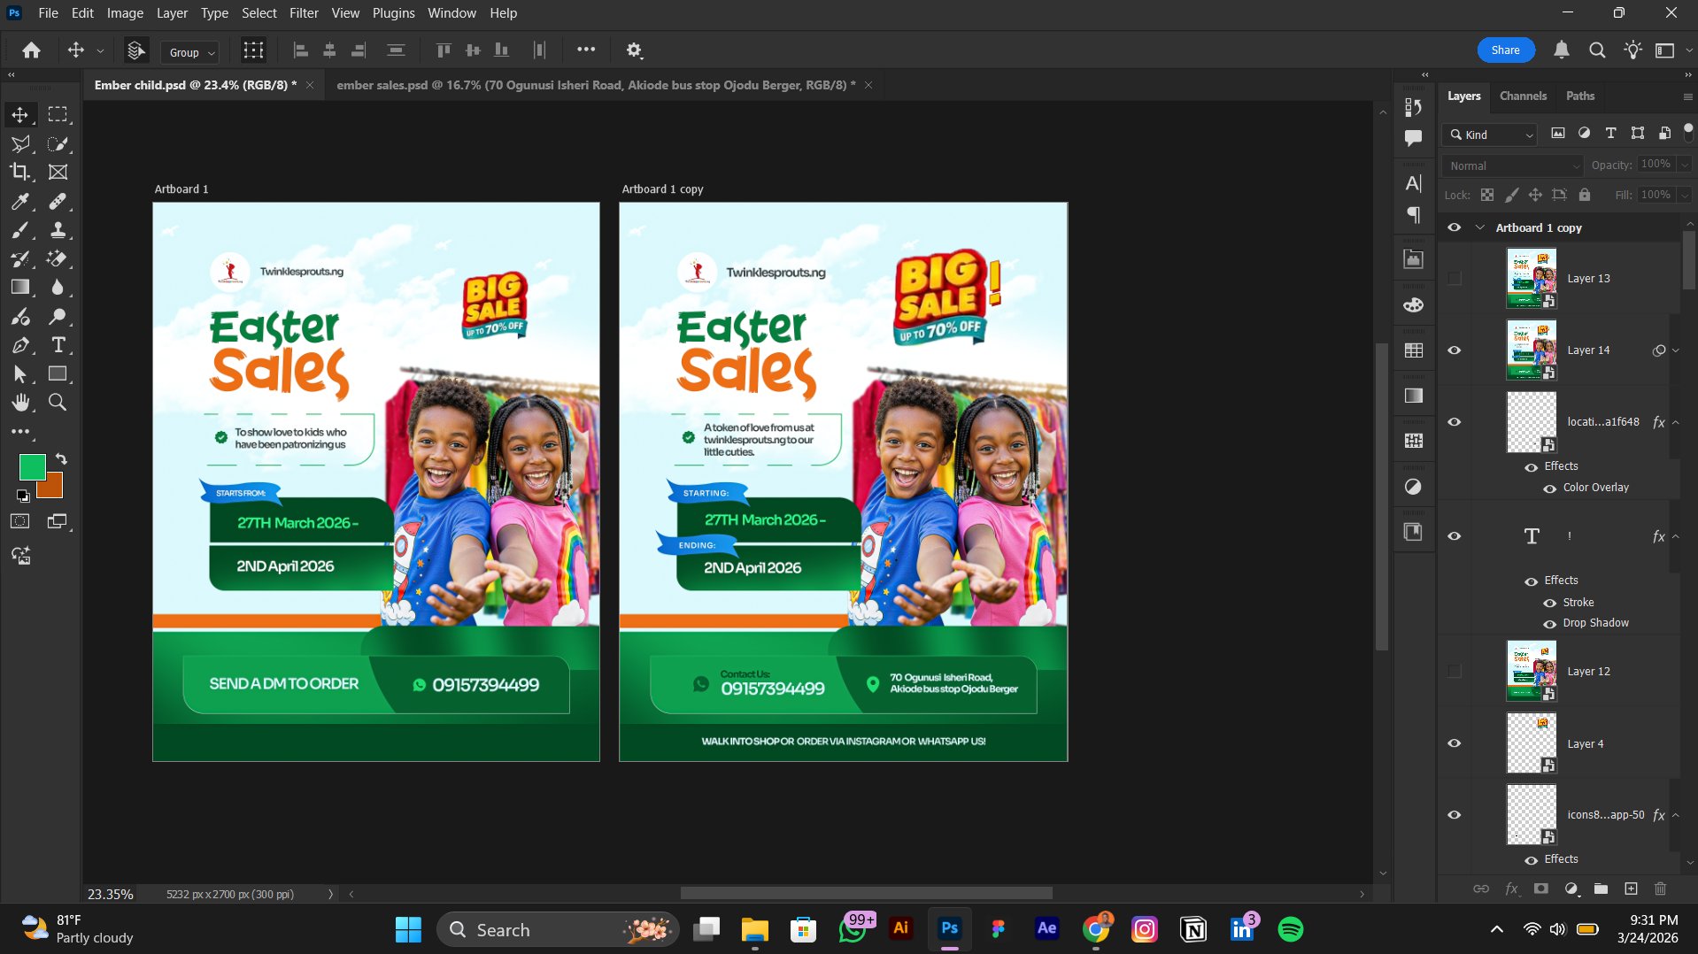The width and height of the screenshot is (1698, 954).
Task: Open Spotify from the taskbar
Action: point(1290,929)
